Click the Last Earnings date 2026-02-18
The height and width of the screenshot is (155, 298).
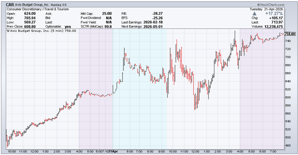point(153,22)
